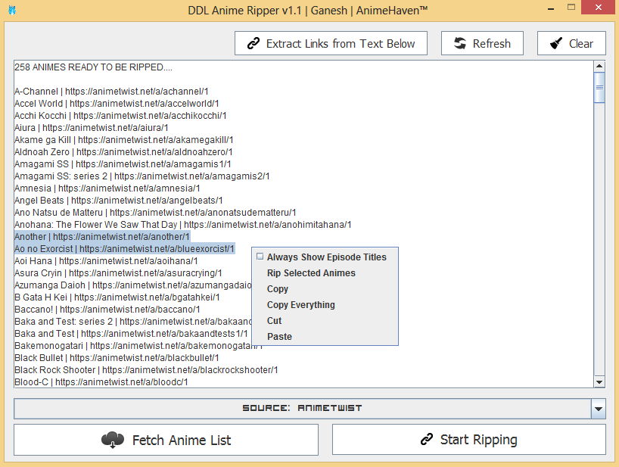
Task: Click the highlighted Another line
Action: pos(102,236)
